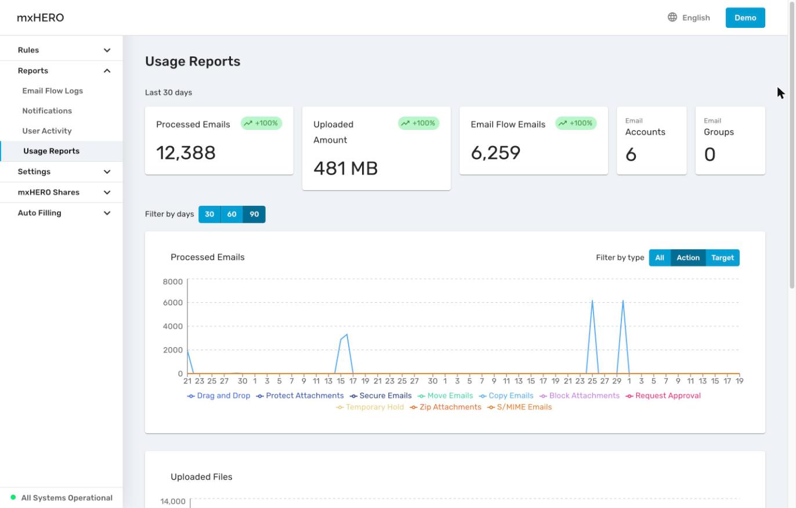Click +100% trend badge on Email Flow Emails card

(x=576, y=123)
